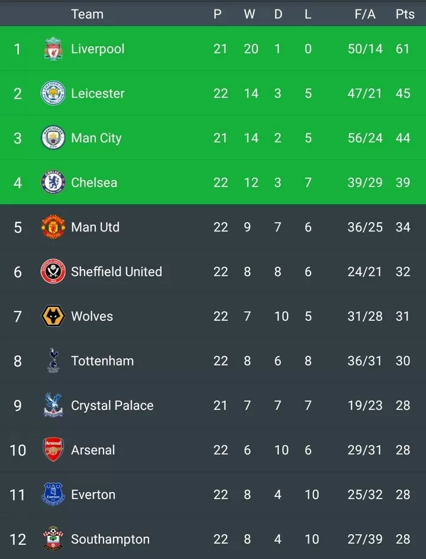Open the Wolves team name link
This screenshot has height=559, width=426.
[92, 316]
